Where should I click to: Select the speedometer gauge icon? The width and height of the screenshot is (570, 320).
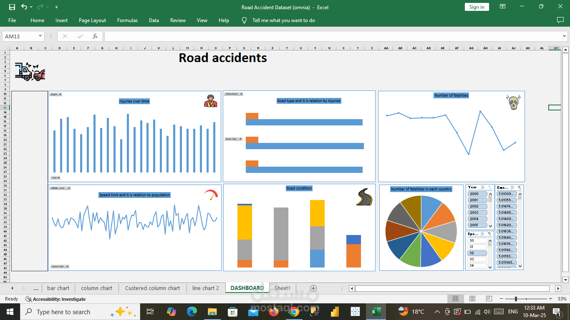[x=211, y=195]
